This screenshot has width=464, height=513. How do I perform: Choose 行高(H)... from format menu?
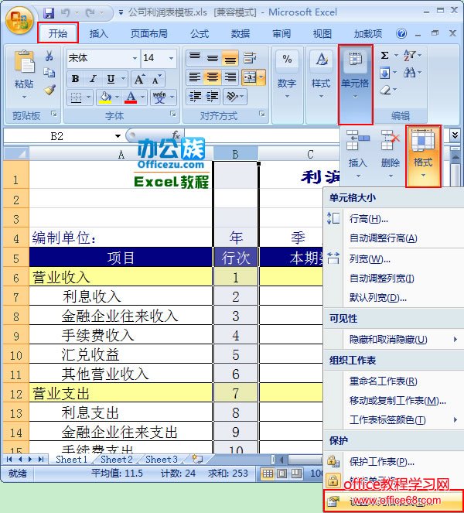click(394, 218)
